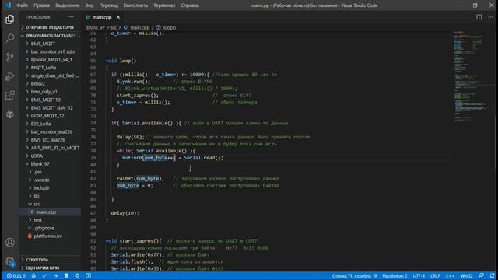Open .gitignore in the file tree
The image size is (498, 280).
(x=44, y=228)
